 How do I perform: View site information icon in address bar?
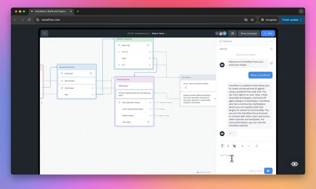38,20
